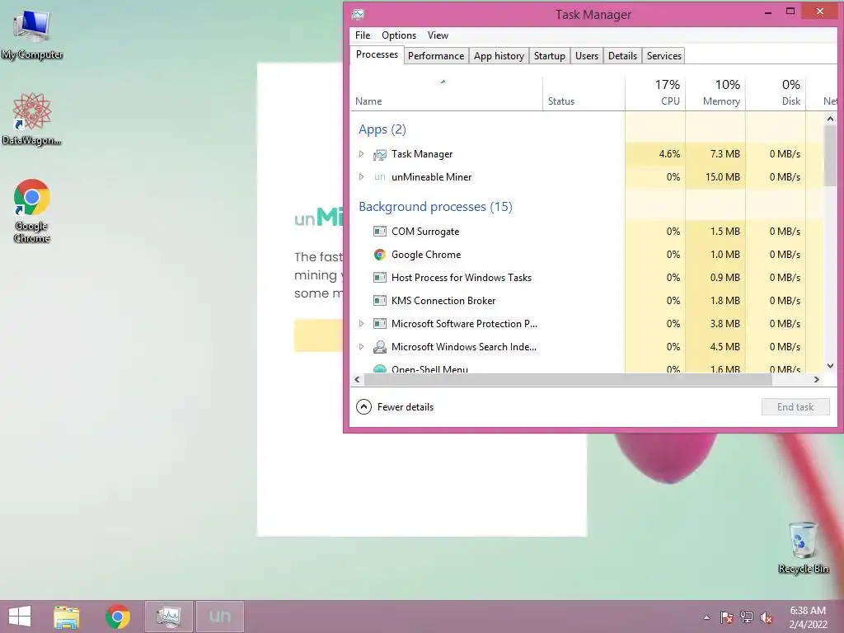Open the DataWagon desktop shortcut
This screenshot has height=633, width=844.
click(32, 119)
